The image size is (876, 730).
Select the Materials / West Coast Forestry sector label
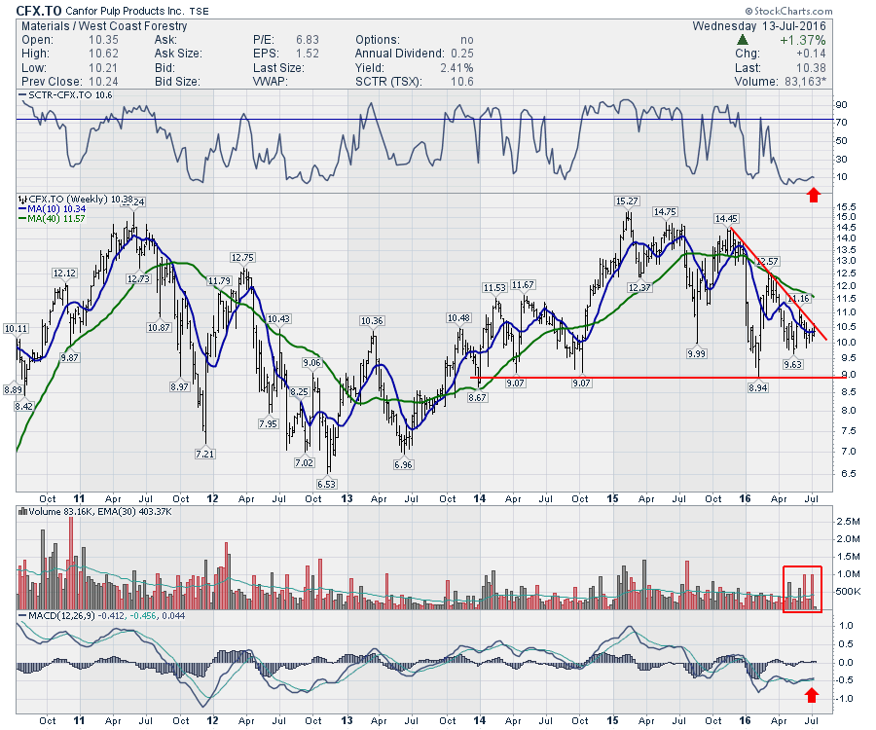91,25
